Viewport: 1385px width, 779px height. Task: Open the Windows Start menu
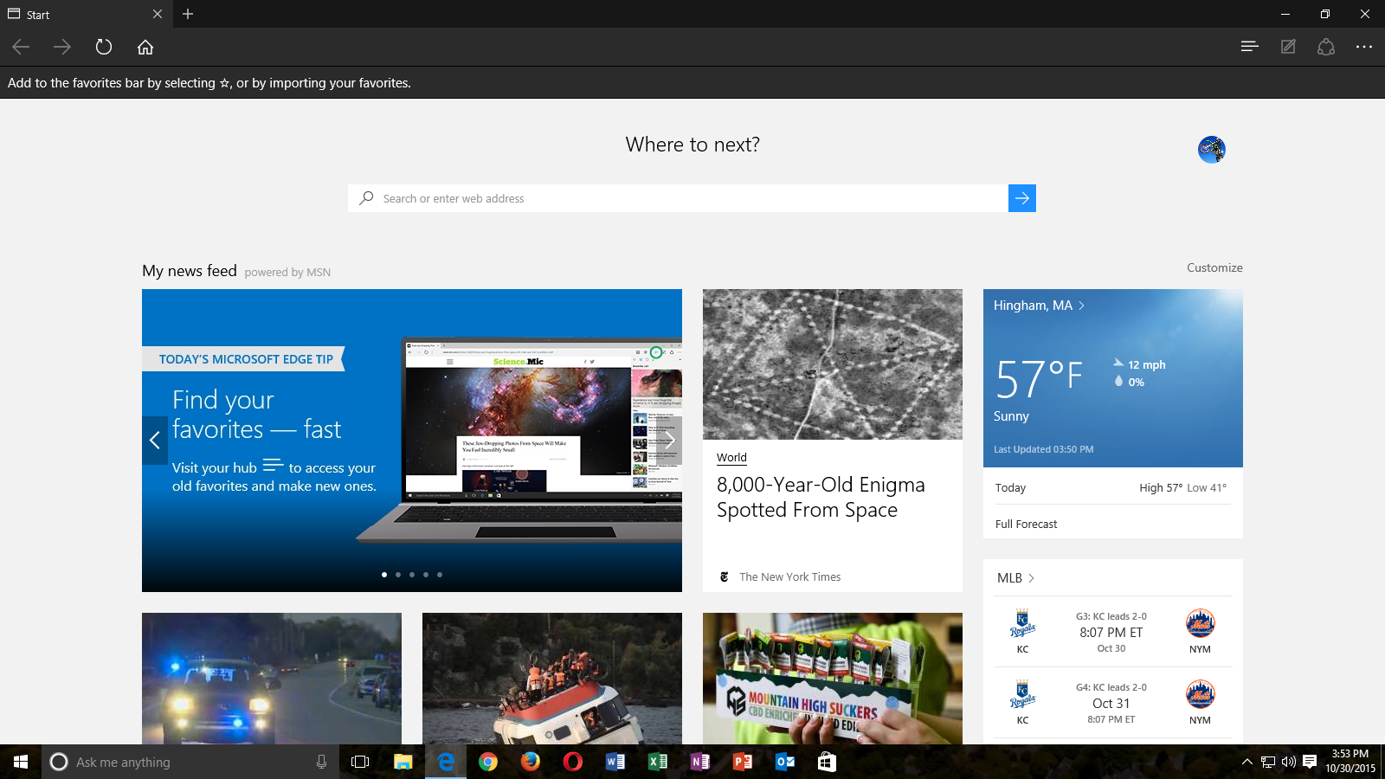tap(21, 762)
